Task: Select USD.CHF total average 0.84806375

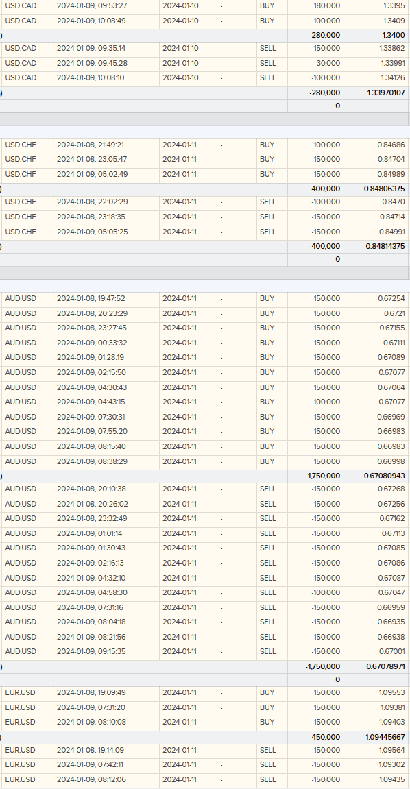Action: point(385,189)
